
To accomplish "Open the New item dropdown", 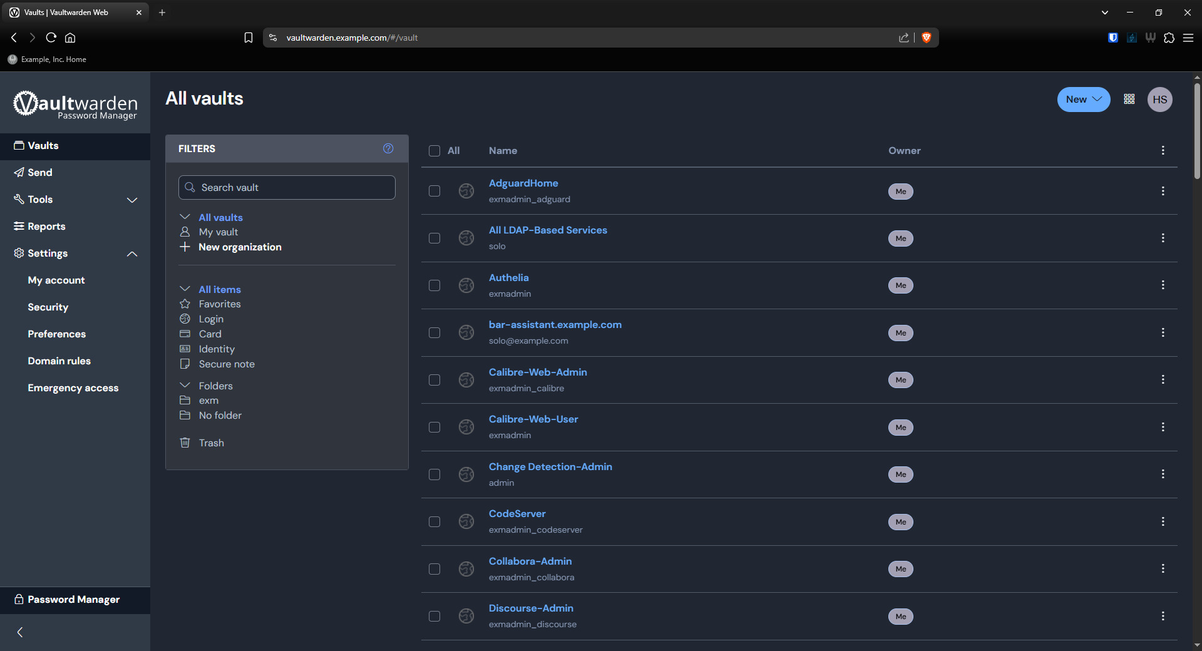I will [1083, 100].
